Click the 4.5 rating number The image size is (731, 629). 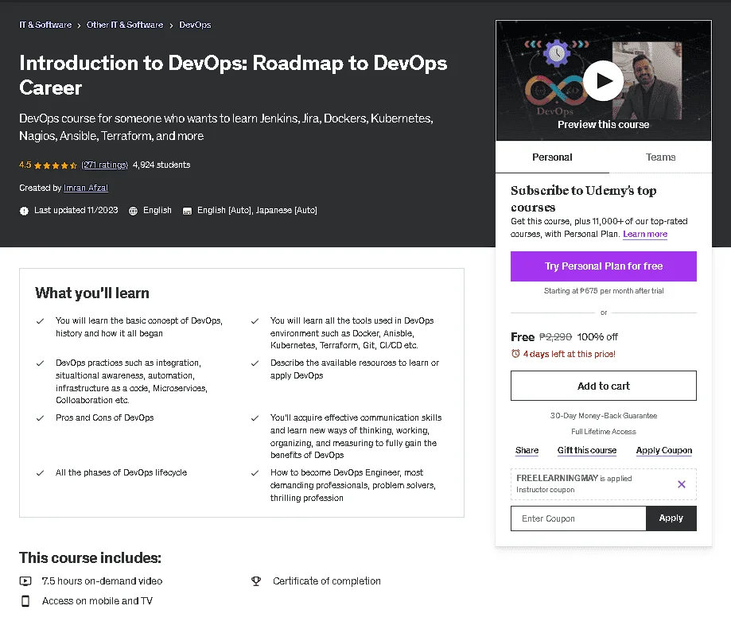click(25, 165)
